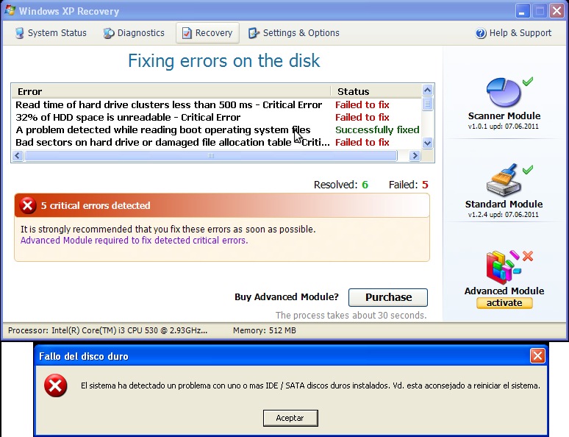Click the Windows XP Recovery title icon
This screenshot has width=569, height=437.
(x=10, y=10)
